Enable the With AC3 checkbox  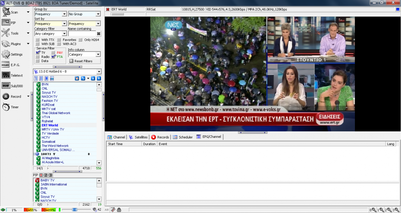(x=59, y=44)
